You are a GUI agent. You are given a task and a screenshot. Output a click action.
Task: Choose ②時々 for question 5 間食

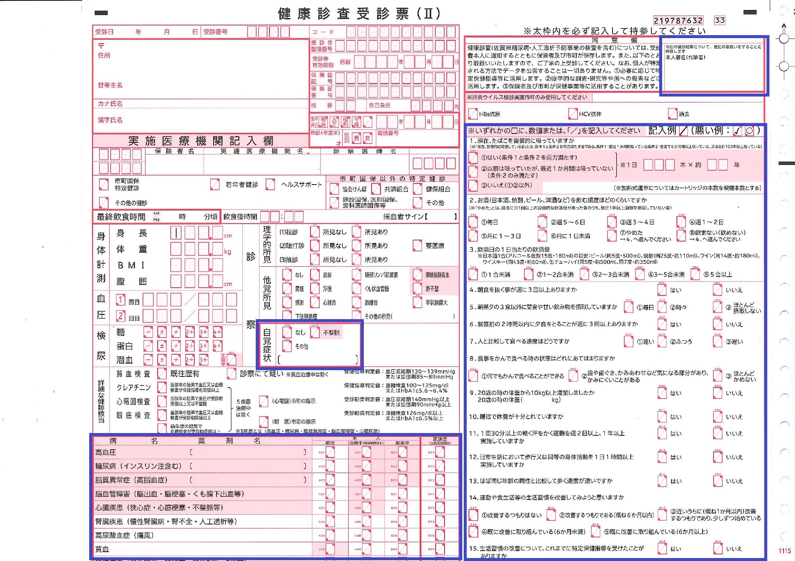[x=662, y=307]
